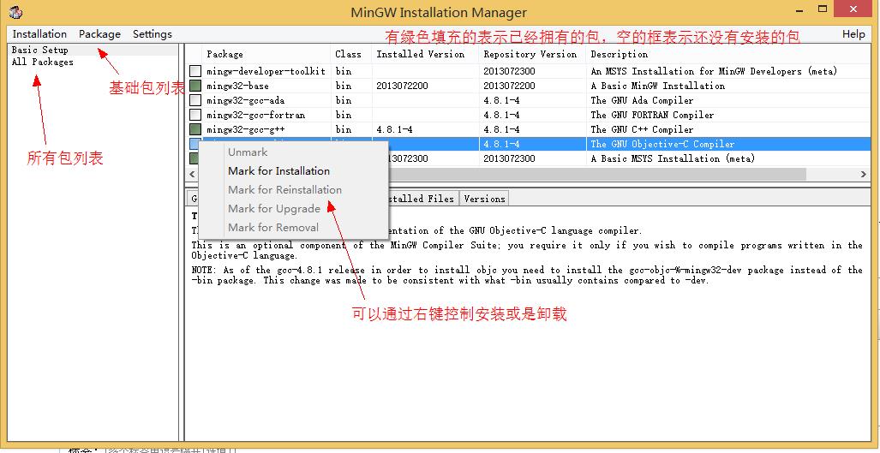Select Basic Setup in the left pane
Screen dimensions: 880x453
coord(40,50)
